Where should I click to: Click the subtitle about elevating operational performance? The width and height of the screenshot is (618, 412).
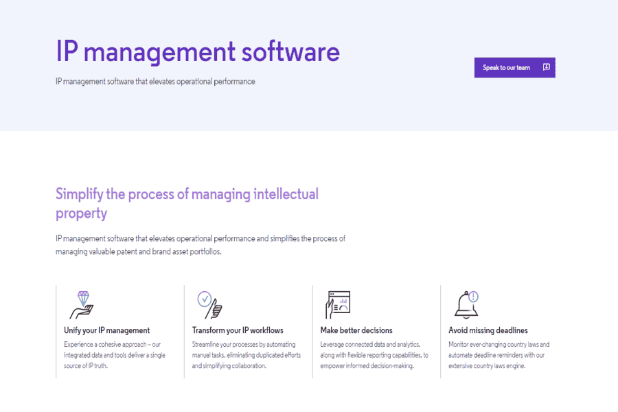point(155,82)
